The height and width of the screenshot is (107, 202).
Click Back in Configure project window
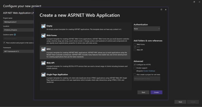(180, 102)
